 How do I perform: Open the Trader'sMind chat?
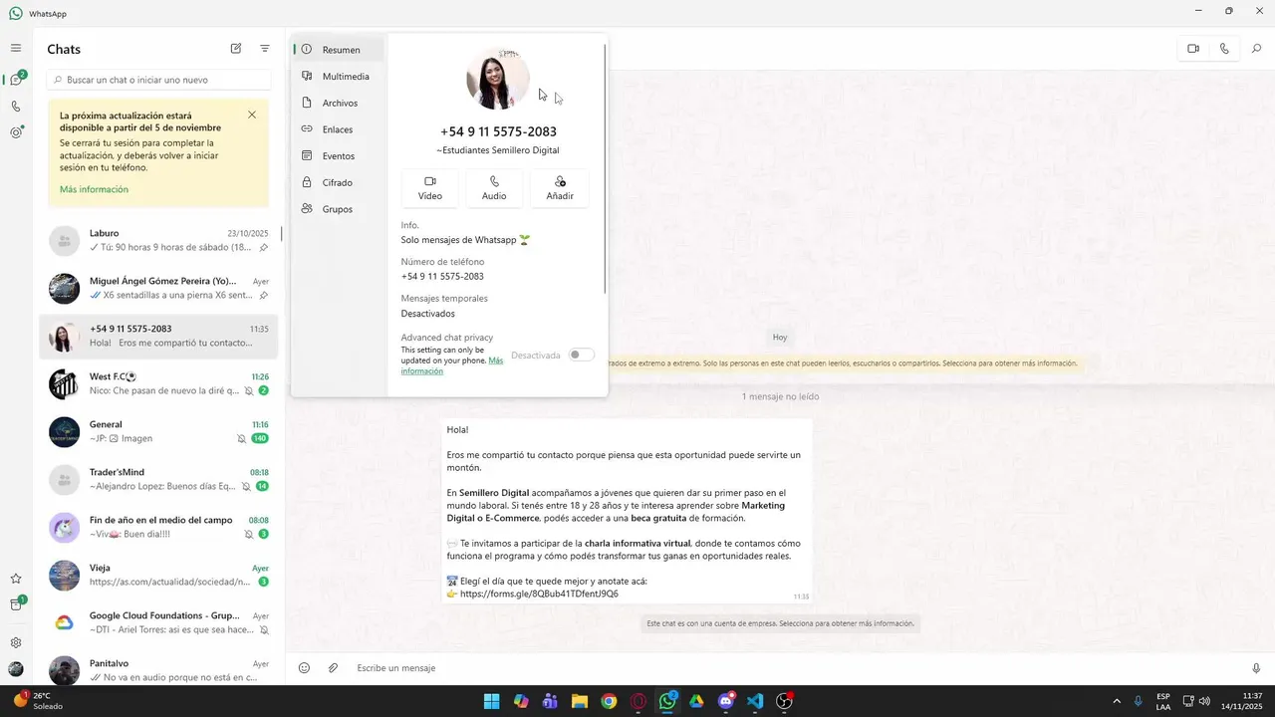159,480
